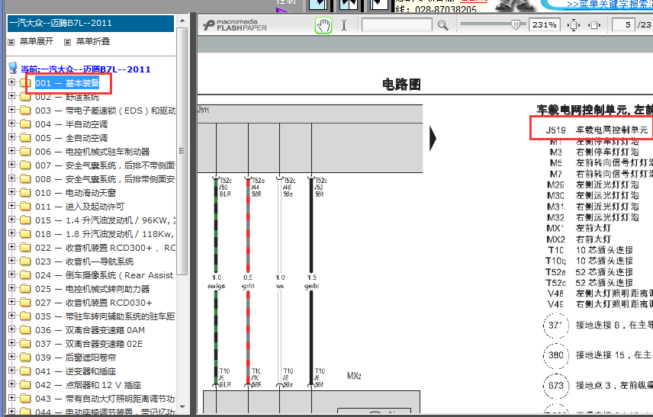The width and height of the screenshot is (653, 417).
Task: Click 菜单折叠 to collapse all menus
Action: (93, 41)
